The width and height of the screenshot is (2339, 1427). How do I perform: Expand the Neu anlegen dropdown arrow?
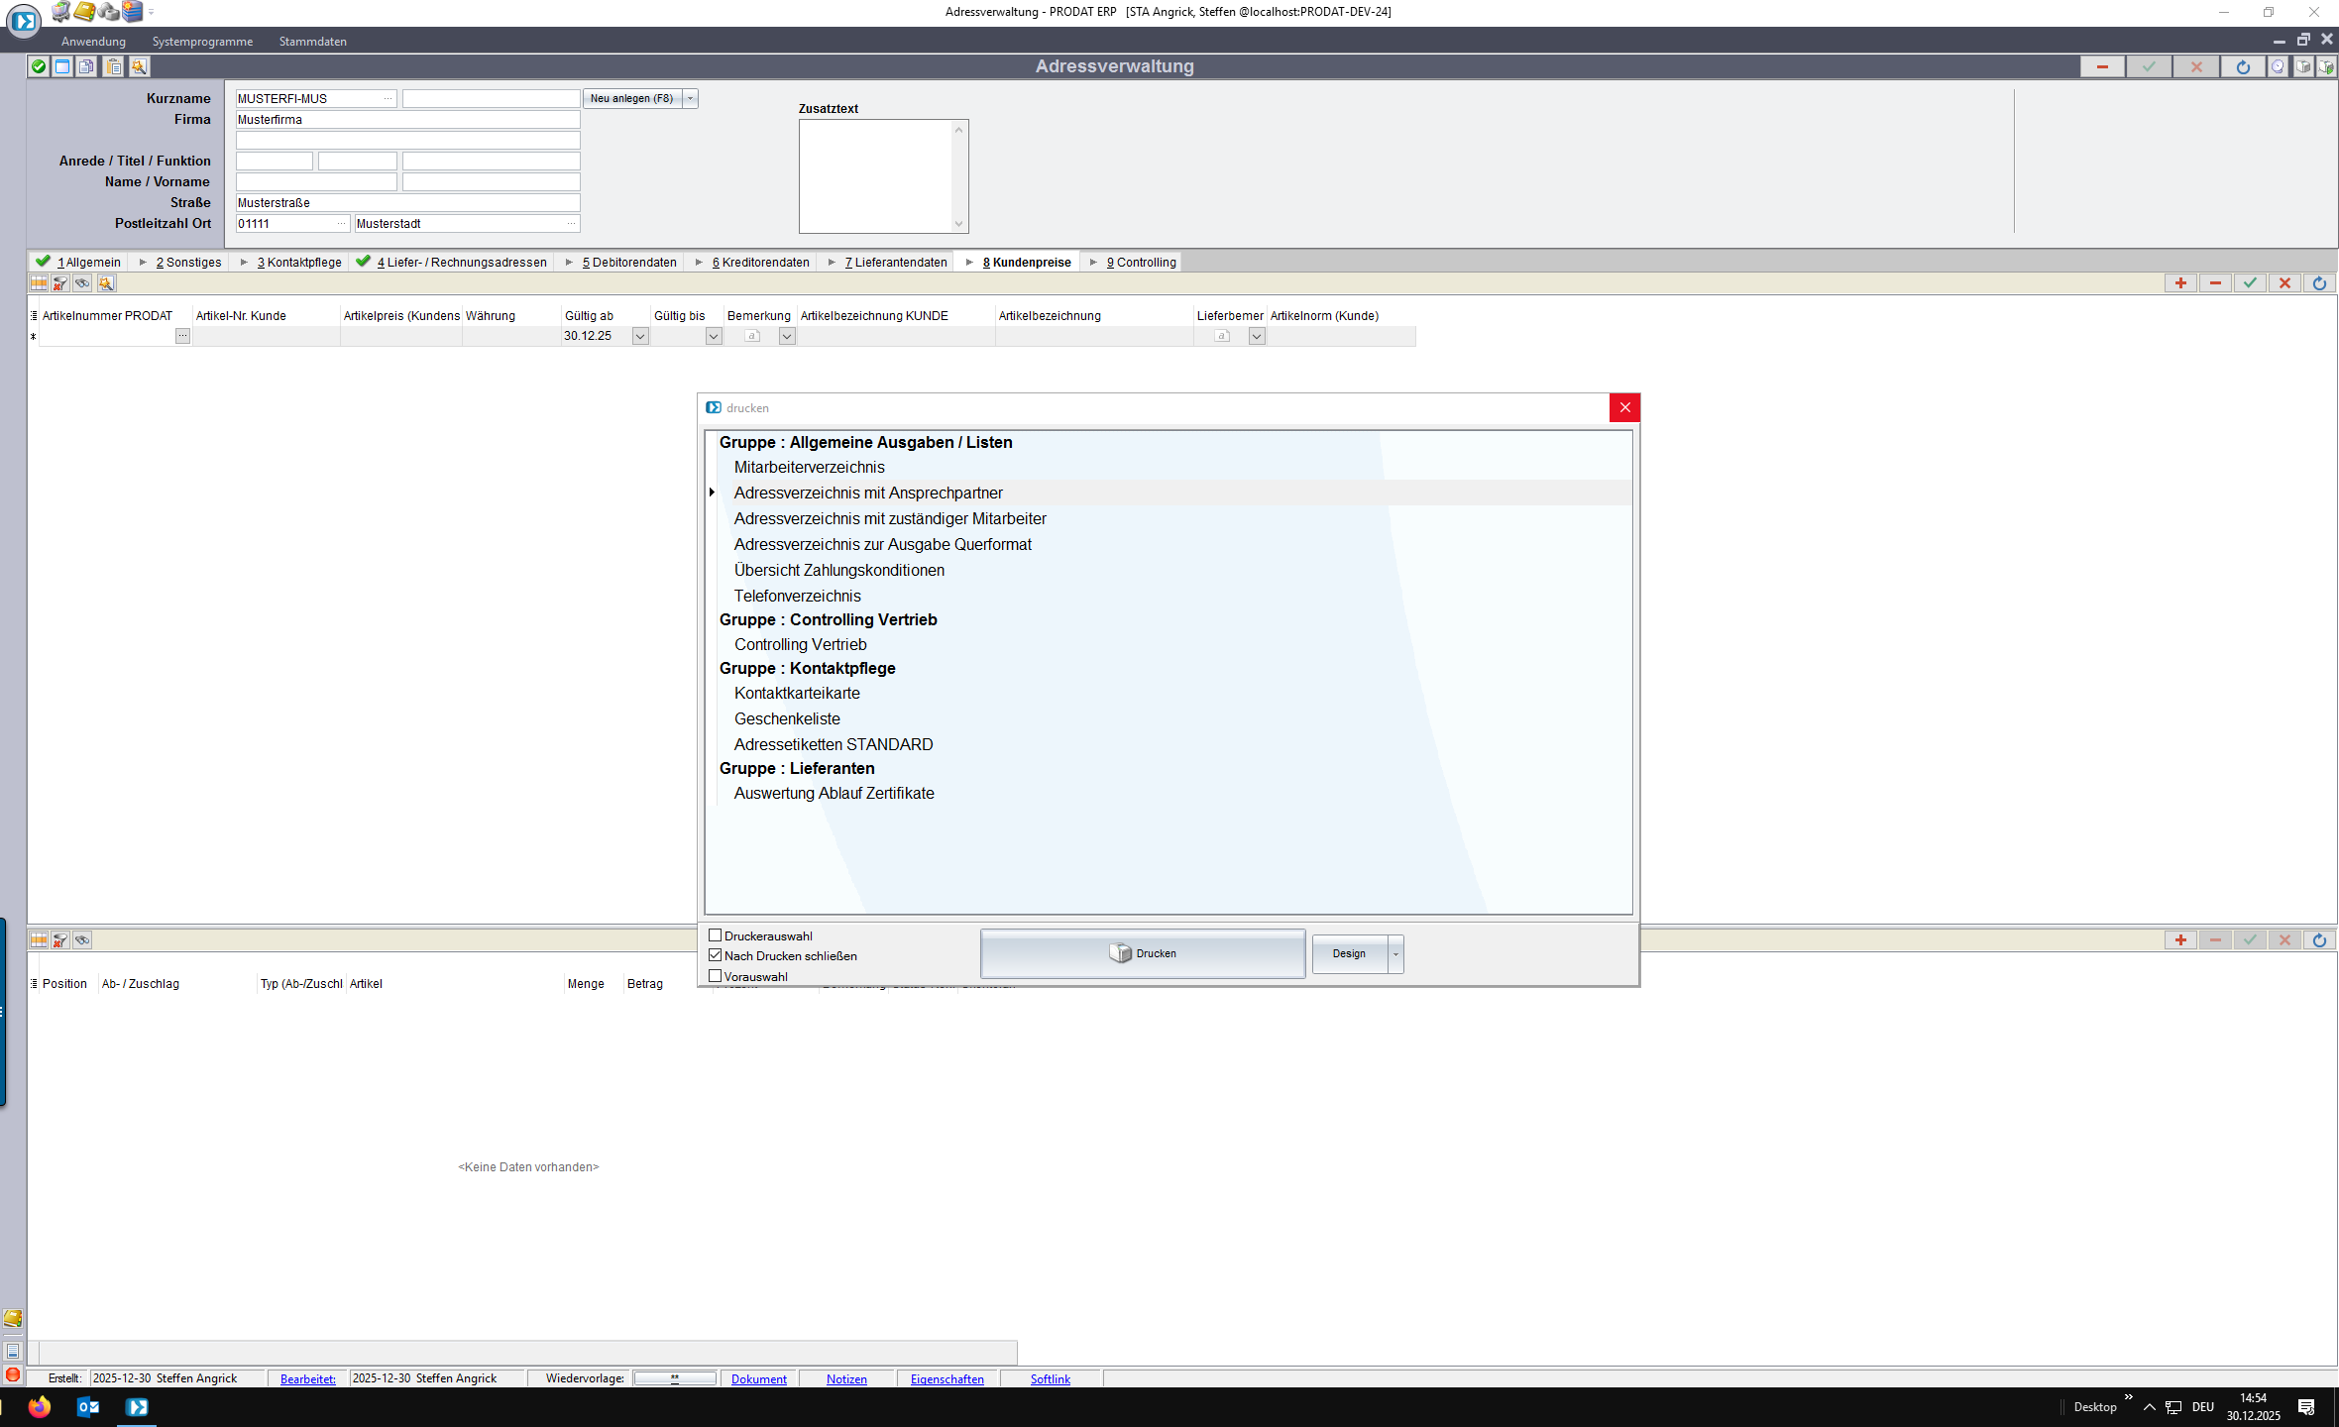(691, 98)
